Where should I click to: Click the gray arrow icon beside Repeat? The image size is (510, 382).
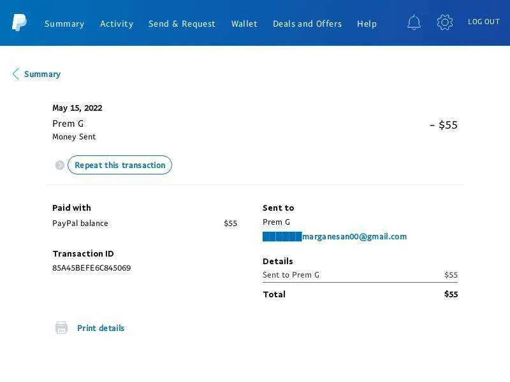[x=59, y=166]
